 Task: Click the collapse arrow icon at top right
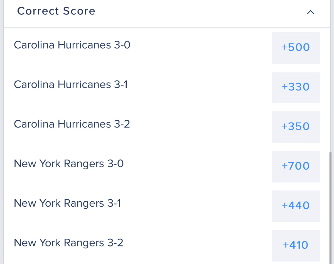(x=311, y=12)
